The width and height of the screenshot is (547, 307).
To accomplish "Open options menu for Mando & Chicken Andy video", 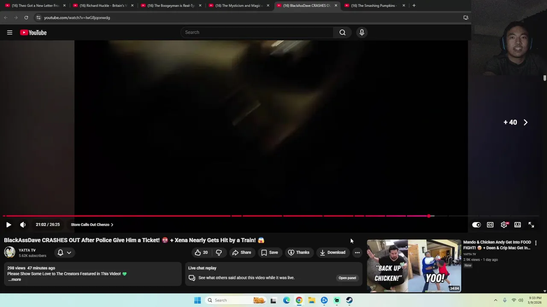I will click(x=535, y=243).
